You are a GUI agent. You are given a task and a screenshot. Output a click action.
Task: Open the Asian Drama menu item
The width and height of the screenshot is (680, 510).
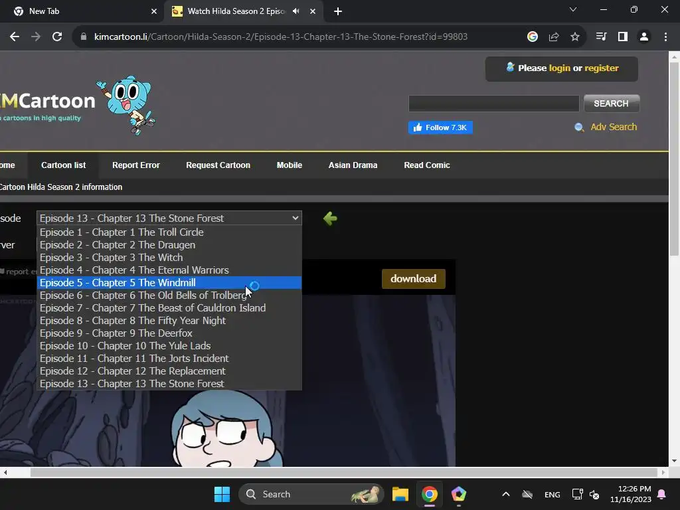353,165
